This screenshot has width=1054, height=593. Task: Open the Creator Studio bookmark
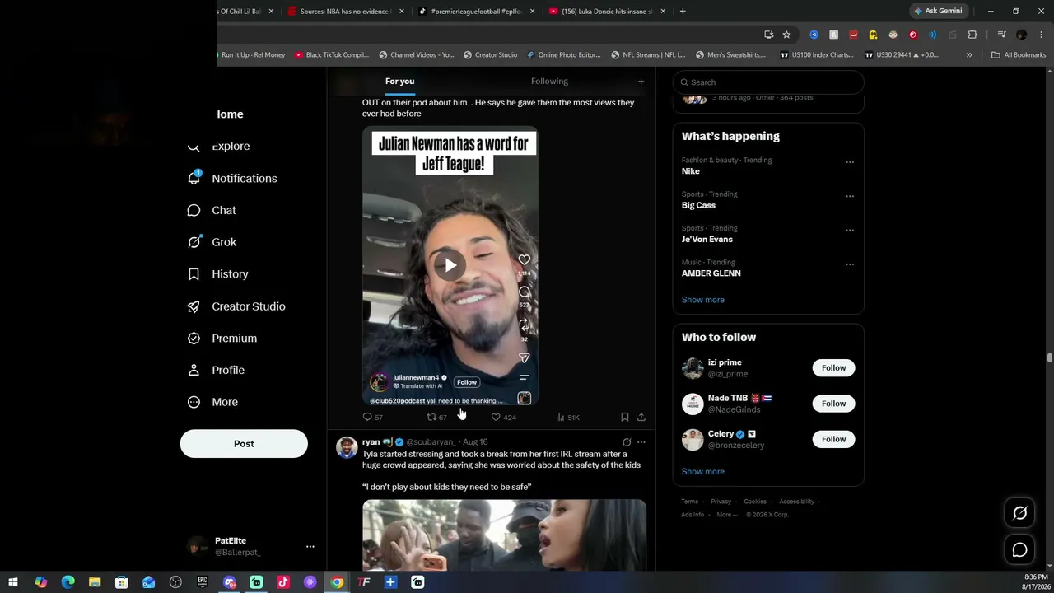(x=490, y=55)
